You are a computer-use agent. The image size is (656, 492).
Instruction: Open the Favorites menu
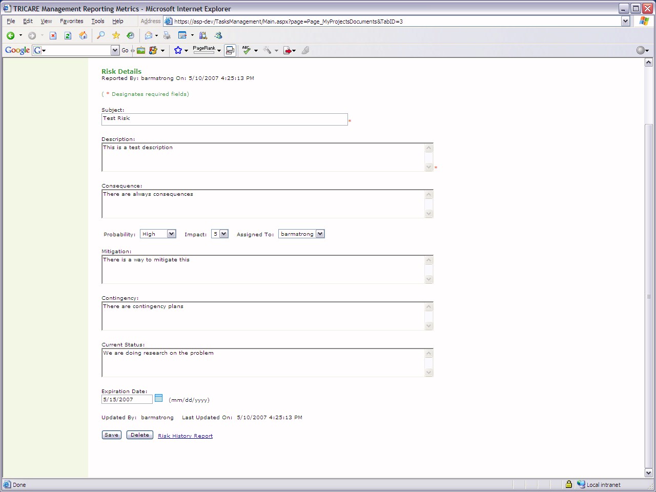(x=71, y=21)
